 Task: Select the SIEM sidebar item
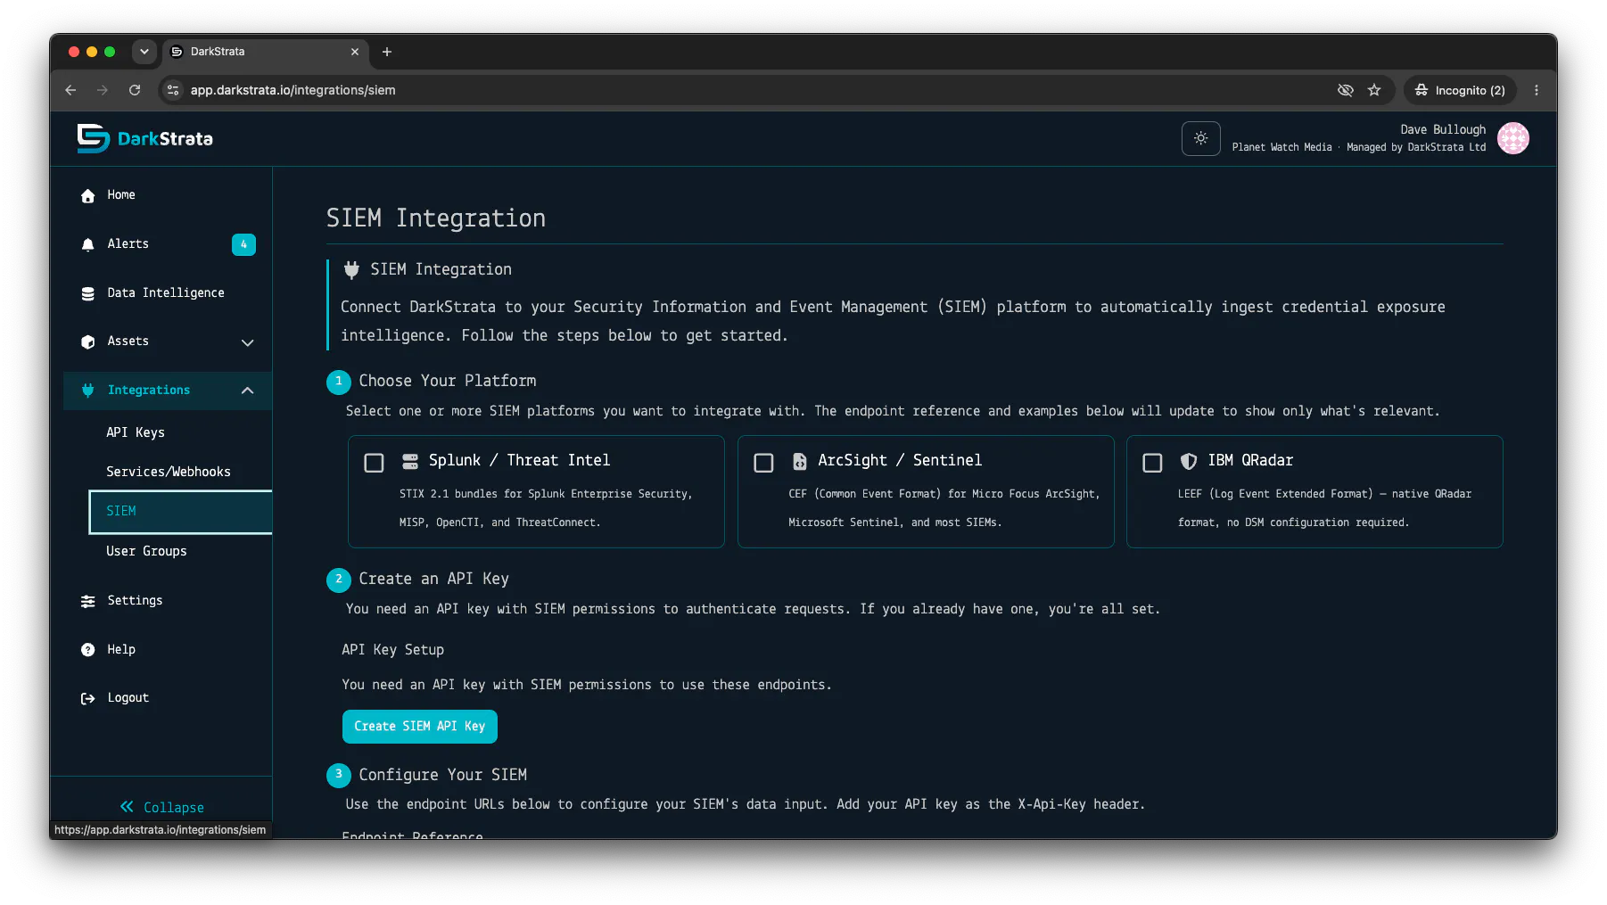pos(180,512)
